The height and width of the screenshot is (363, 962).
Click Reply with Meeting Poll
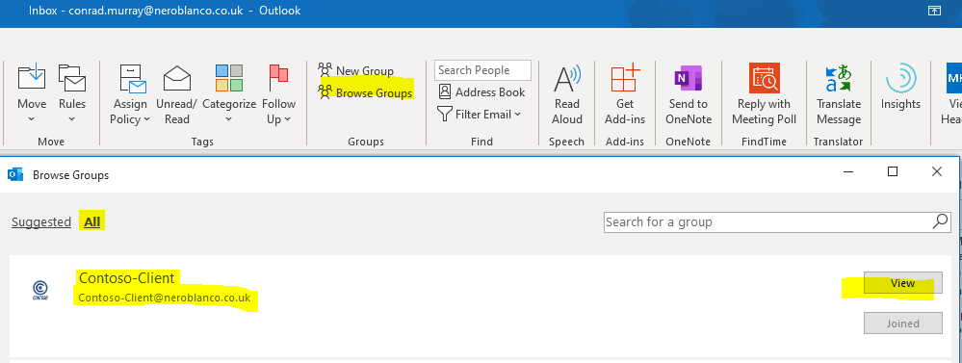[x=764, y=93]
